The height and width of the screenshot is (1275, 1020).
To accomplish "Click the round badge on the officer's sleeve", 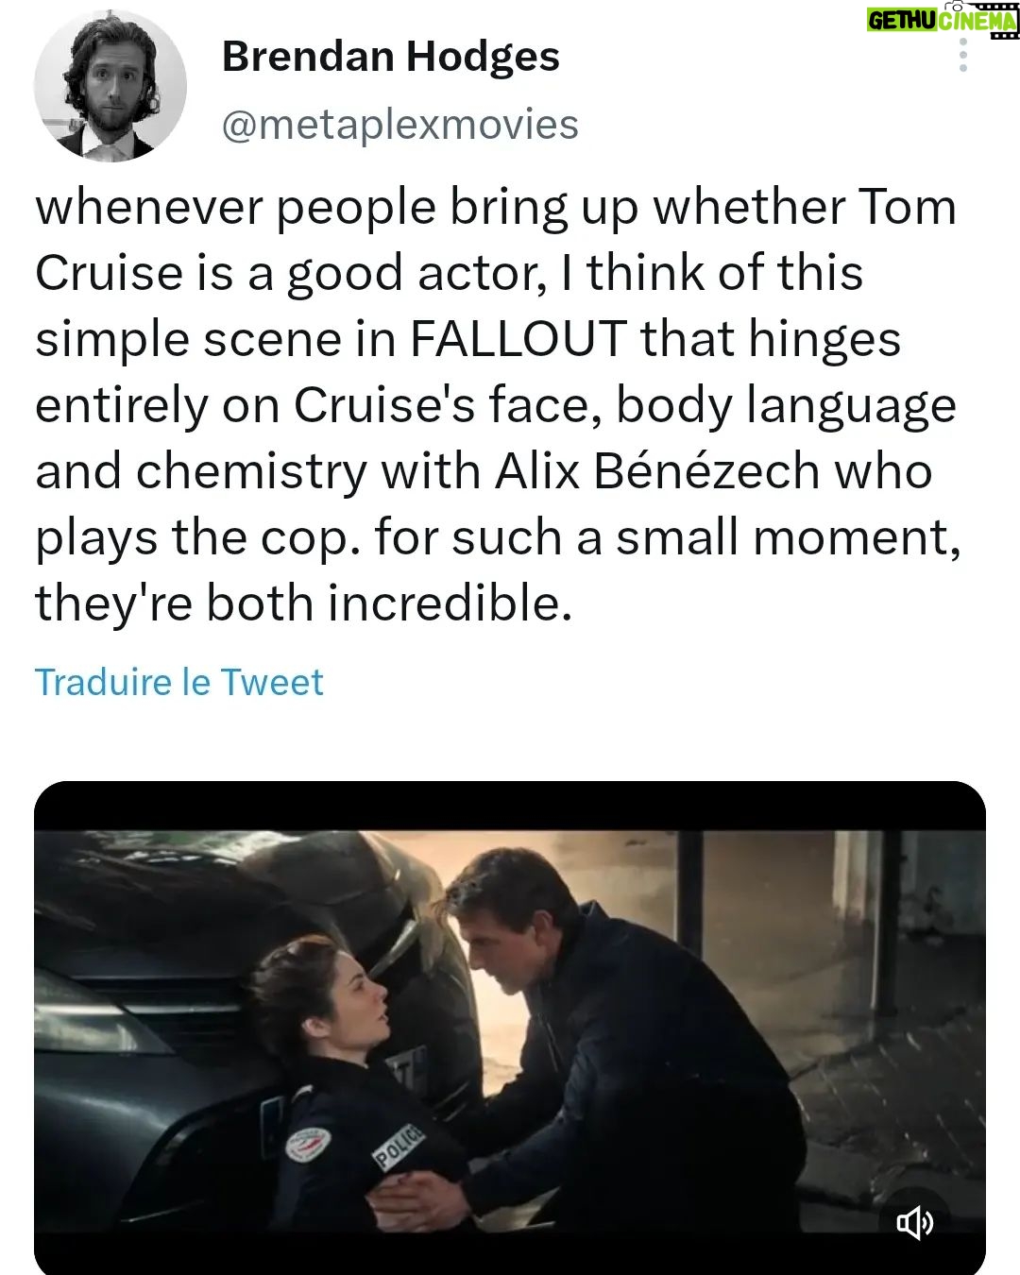I will (308, 1145).
